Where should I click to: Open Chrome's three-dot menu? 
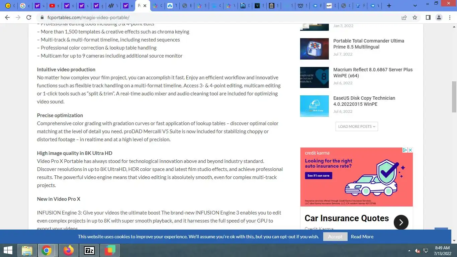449,17
